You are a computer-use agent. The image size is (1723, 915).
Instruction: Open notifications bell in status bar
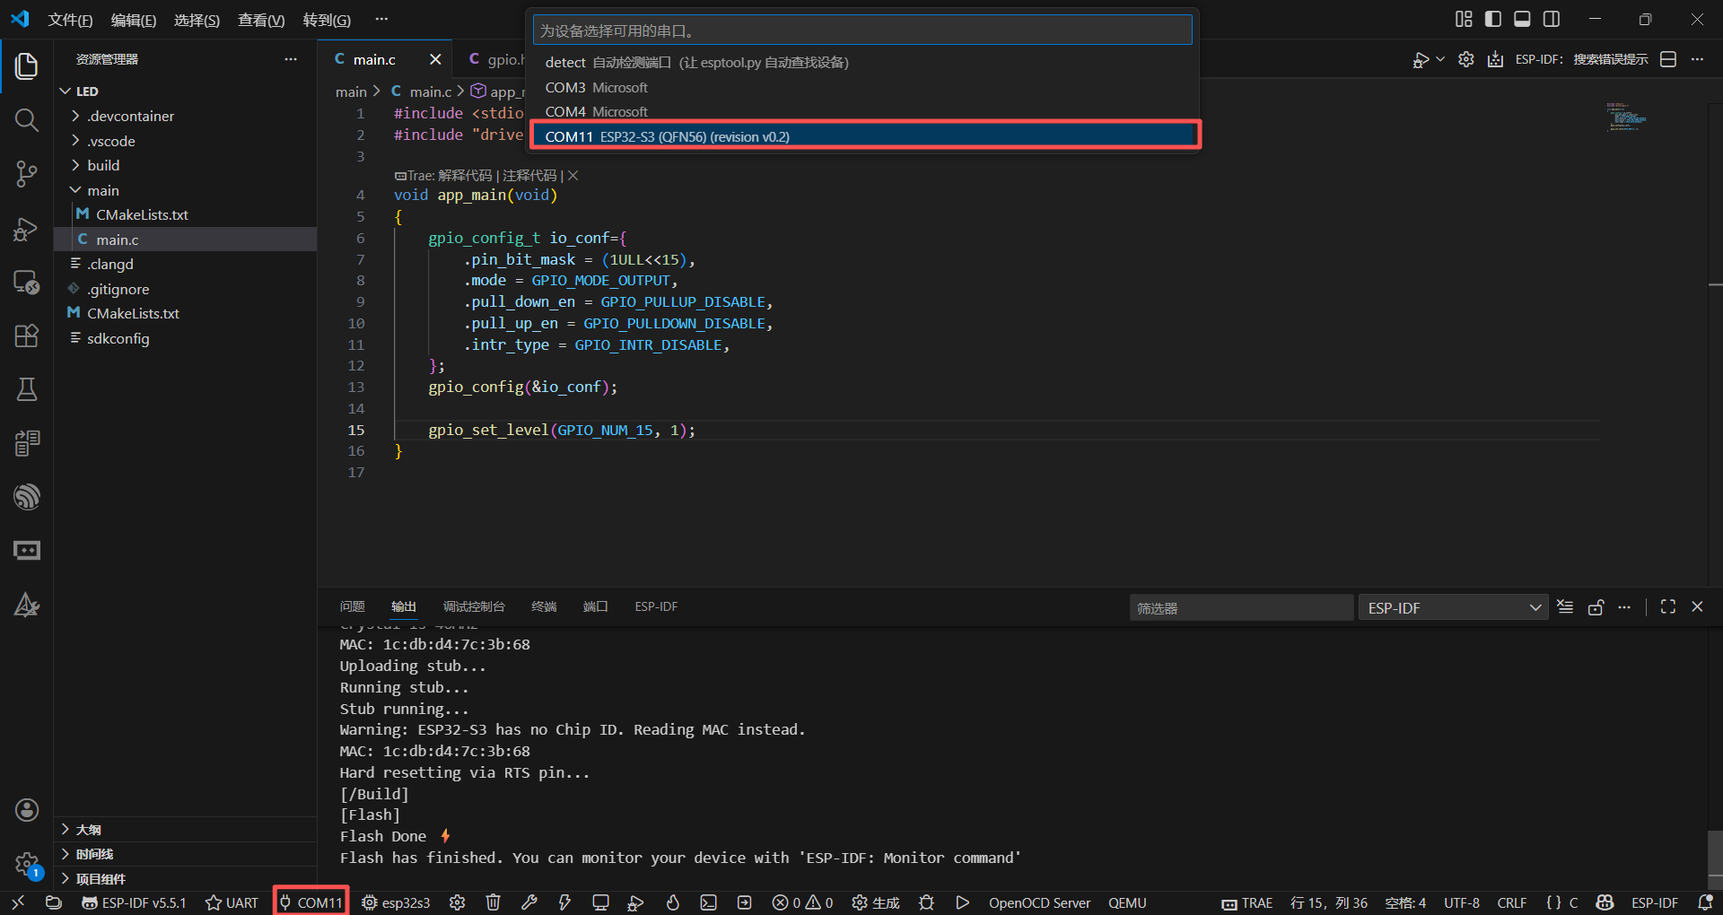tap(1705, 902)
